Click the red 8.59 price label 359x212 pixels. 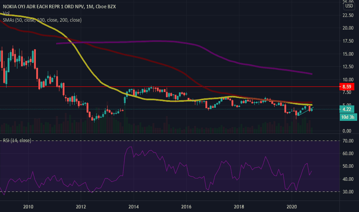(x=347, y=87)
